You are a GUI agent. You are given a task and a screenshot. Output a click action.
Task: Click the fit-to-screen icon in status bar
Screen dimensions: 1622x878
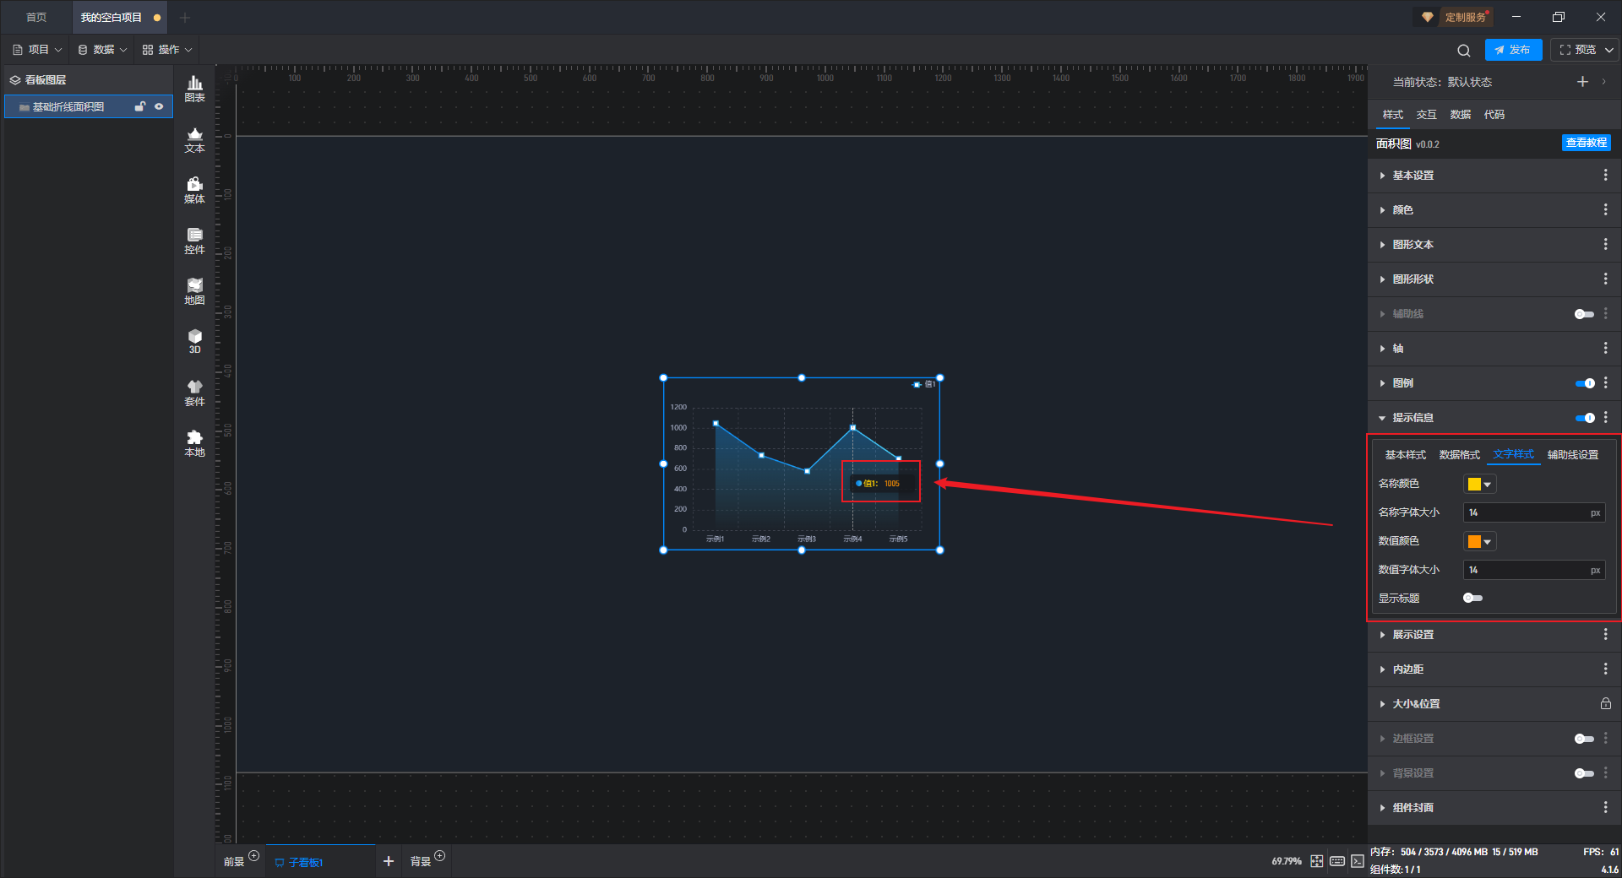pyautogui.click(x=1316, y=861)
